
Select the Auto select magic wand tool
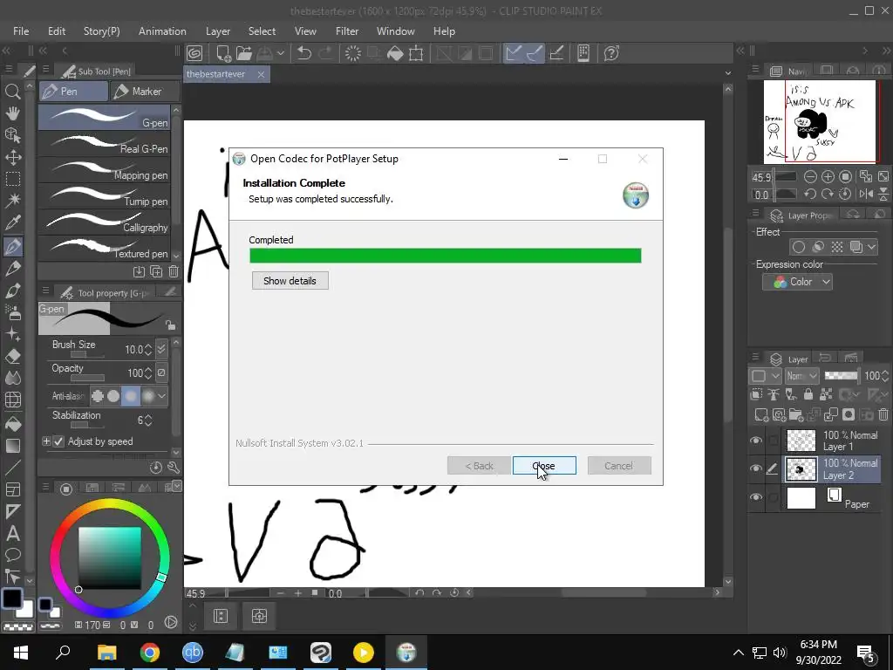(12, 201)
